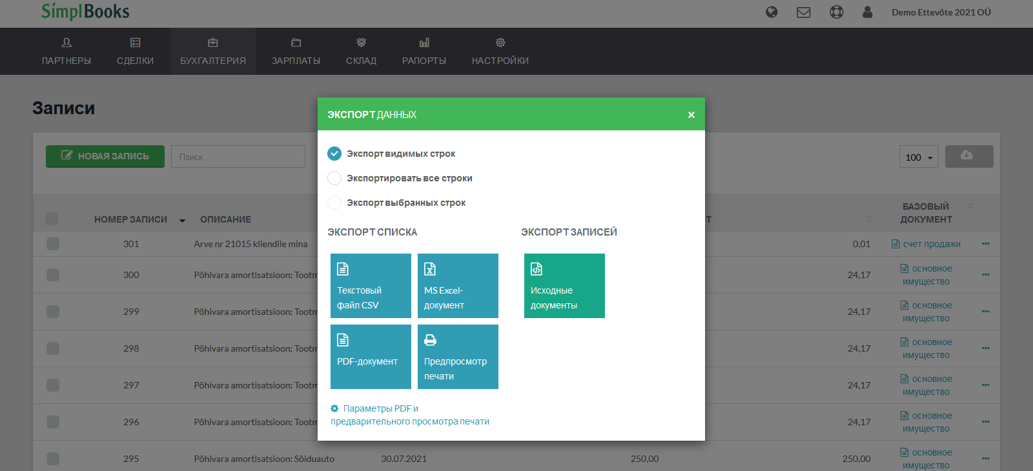Click the Новая запись button

click(105, 156)
